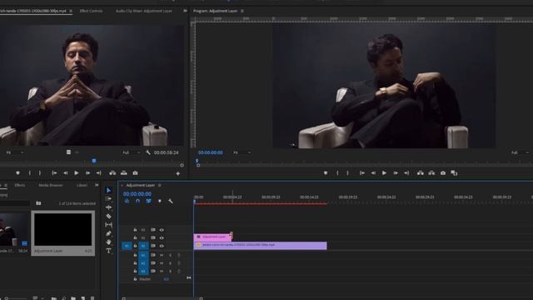
Task: Select the Track Select Forward tool
Action: point(108,198)
